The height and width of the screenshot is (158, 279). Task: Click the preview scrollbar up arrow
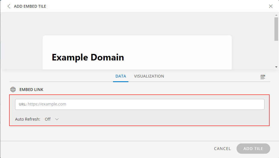(276, 15)
